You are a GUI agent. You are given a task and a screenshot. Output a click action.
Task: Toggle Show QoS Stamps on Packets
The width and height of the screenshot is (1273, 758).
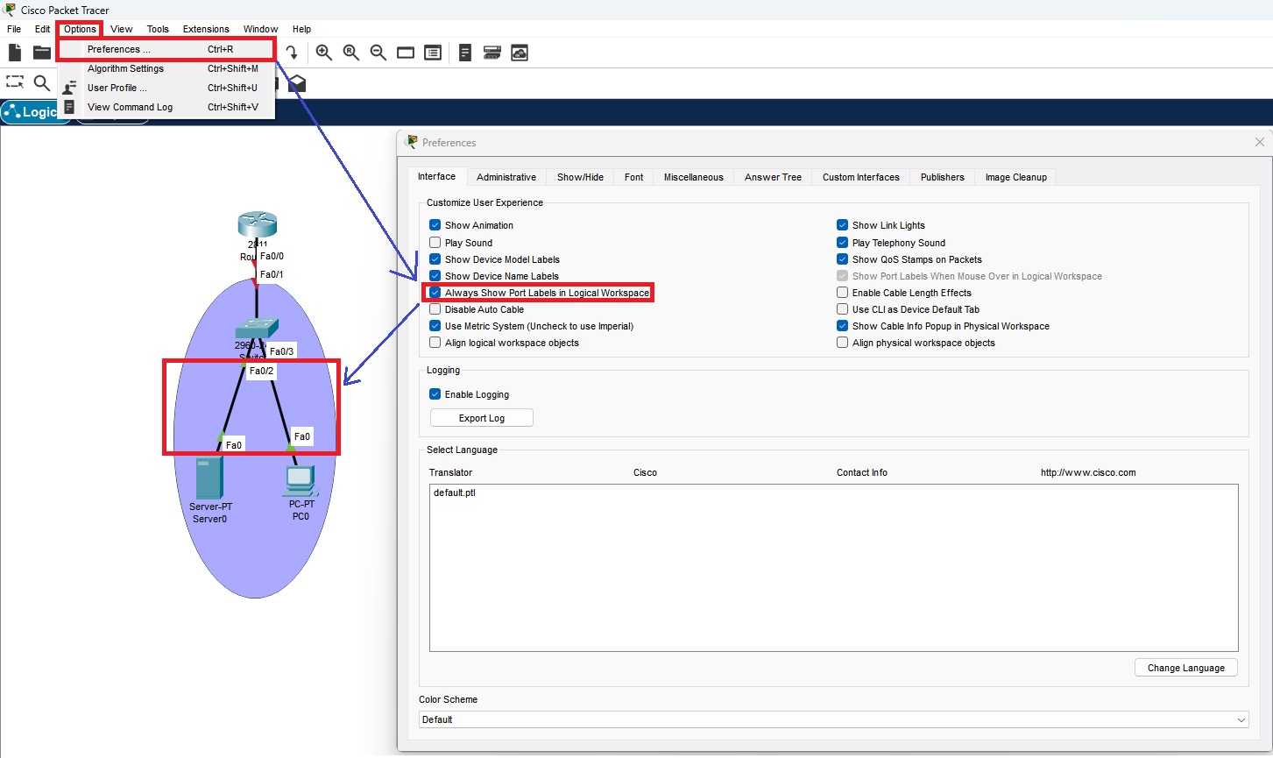coord(843,259)
